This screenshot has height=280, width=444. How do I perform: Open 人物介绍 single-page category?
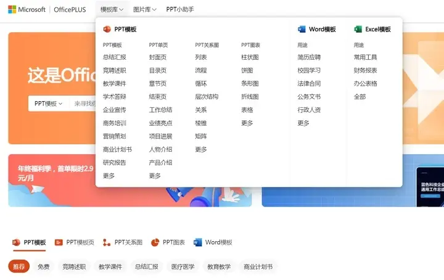[160, 149]
